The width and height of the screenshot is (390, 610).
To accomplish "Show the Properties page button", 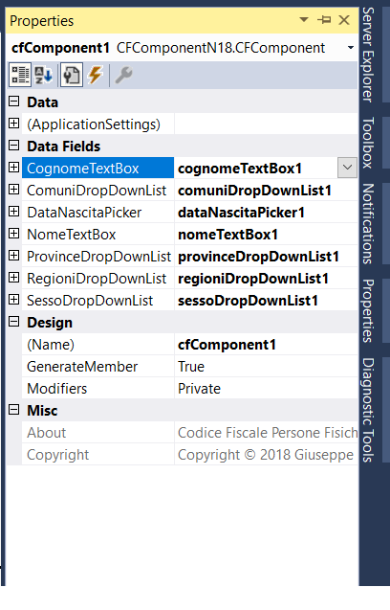I will 72,75.
